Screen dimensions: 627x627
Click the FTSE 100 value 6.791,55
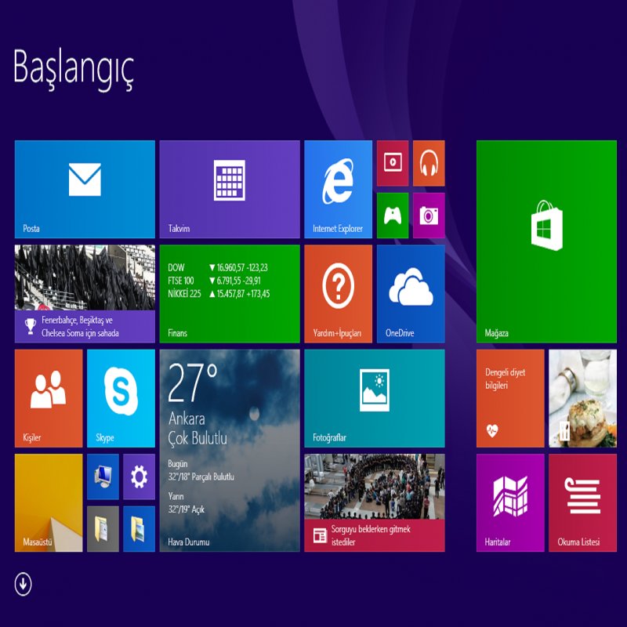click(228, 281)
